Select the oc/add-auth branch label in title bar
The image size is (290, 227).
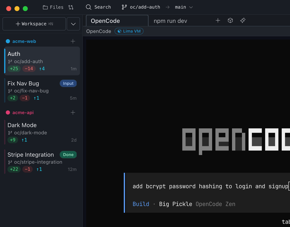click(145, 7)
